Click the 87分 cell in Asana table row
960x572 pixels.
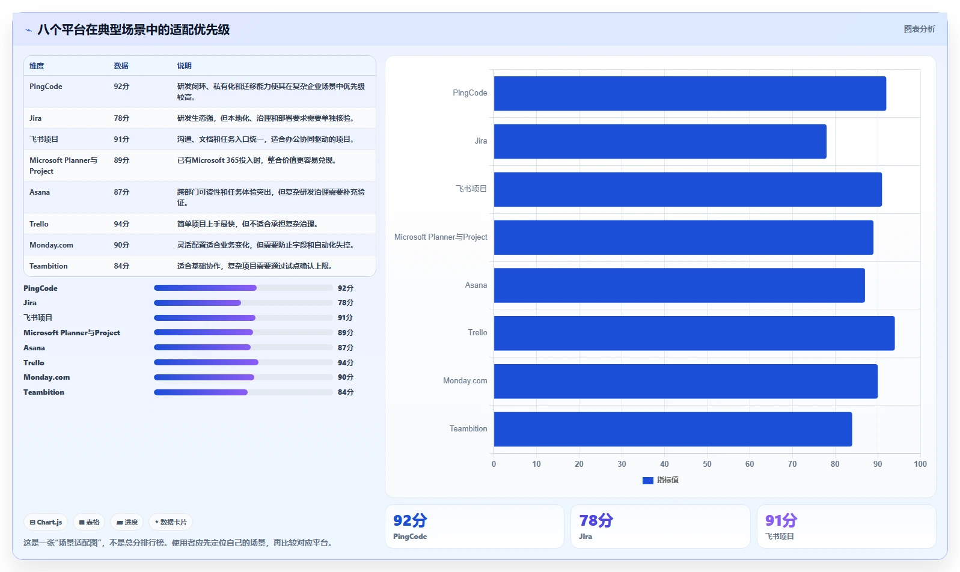pyautogui.click(x=121, y=192)
